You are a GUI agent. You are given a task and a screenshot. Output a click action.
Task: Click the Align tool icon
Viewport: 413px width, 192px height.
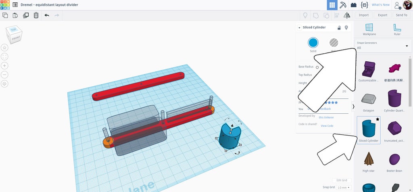coord(337,15)
